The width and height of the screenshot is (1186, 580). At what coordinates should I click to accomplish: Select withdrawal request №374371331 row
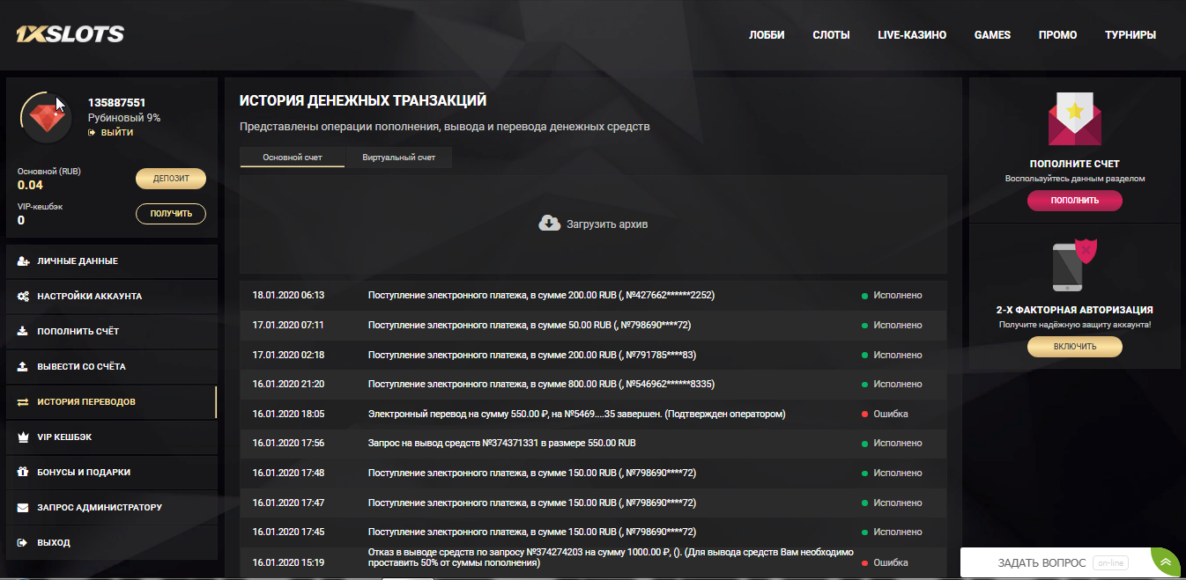pos(593,443)
